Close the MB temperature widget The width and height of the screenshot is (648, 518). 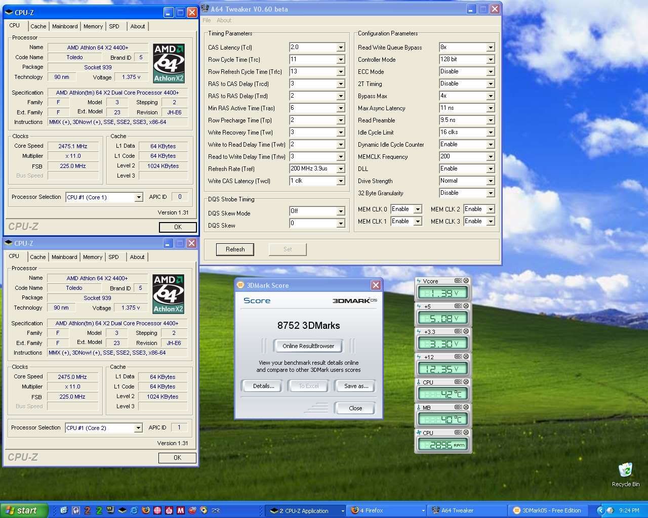(x=466, y=407)
